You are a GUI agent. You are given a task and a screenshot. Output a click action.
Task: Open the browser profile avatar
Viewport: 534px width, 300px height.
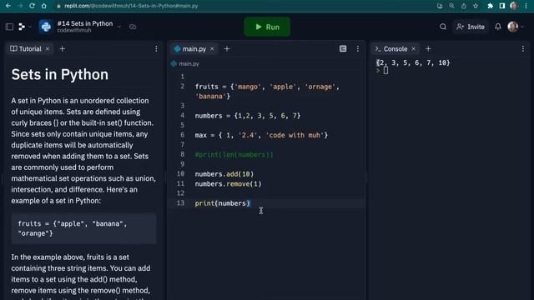pos(514,6)
